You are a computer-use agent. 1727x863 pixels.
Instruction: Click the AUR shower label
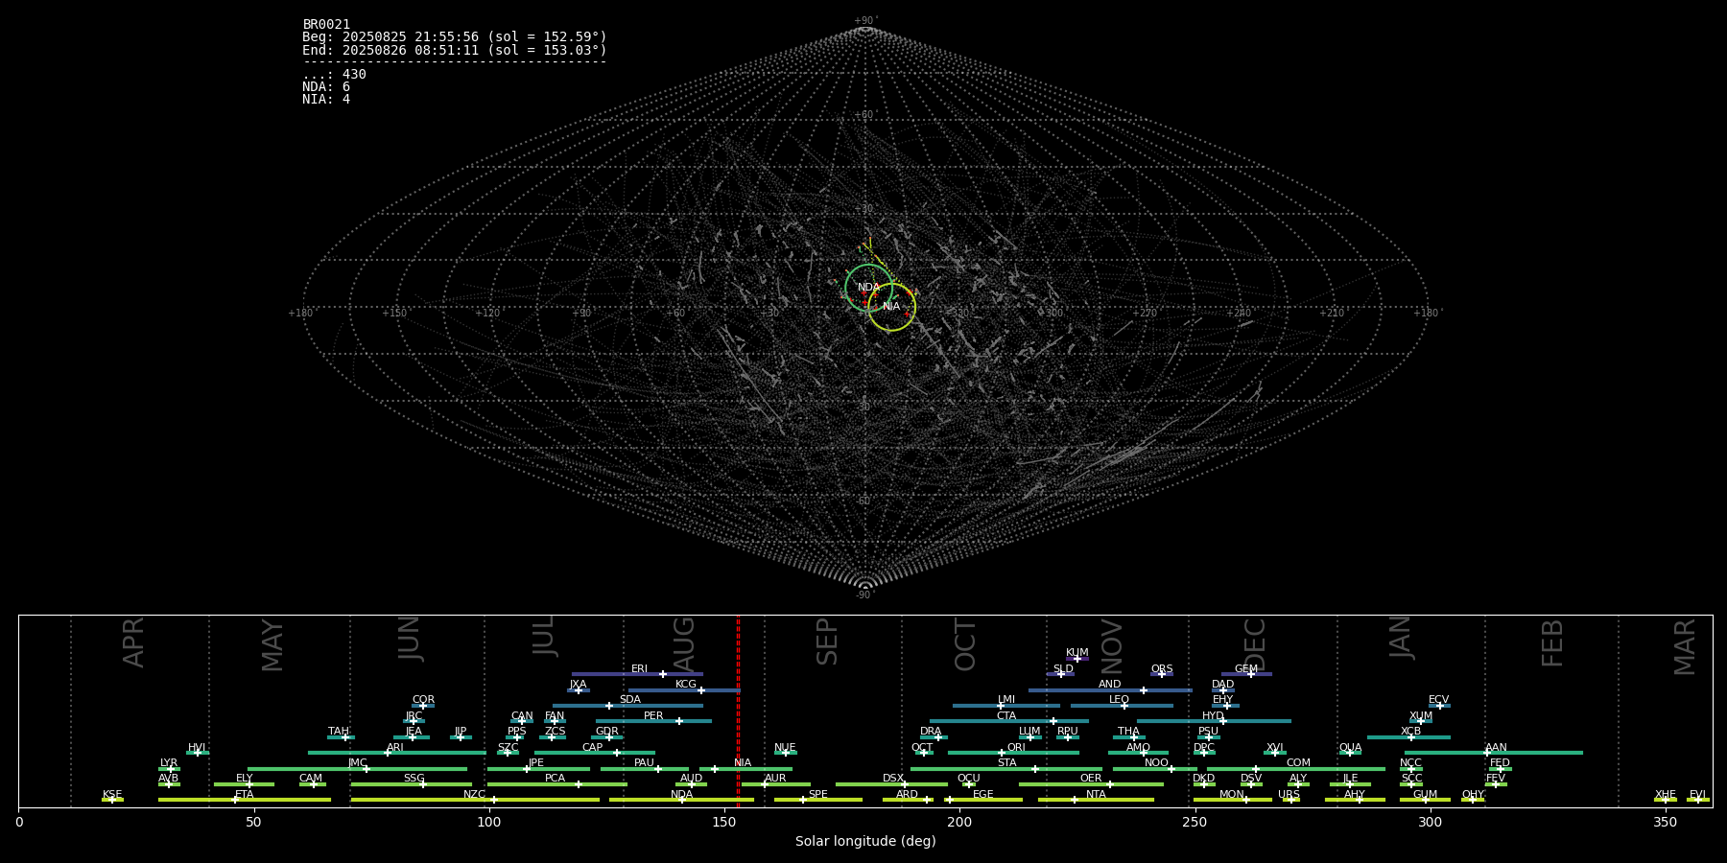point(775,779)
